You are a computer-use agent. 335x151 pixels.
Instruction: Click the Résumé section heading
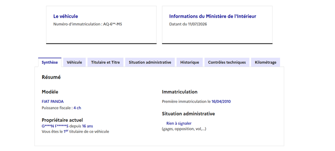coord(51,77)
